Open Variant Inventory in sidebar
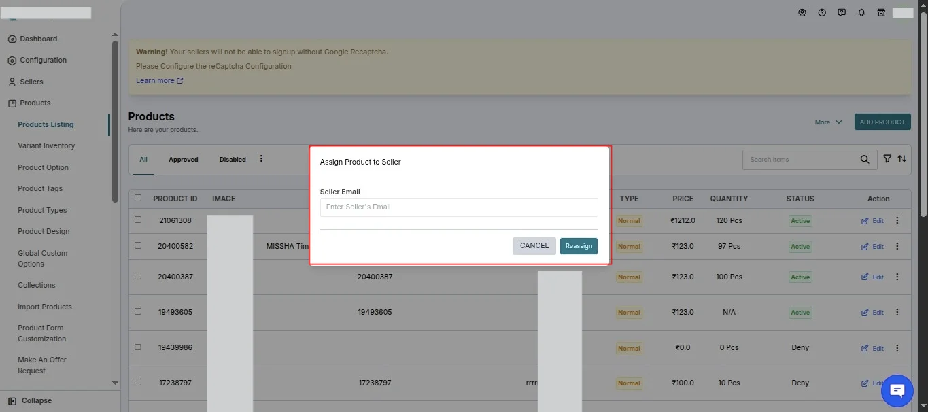The width and height of the screenshot is (928, 412). click(46, 145)
